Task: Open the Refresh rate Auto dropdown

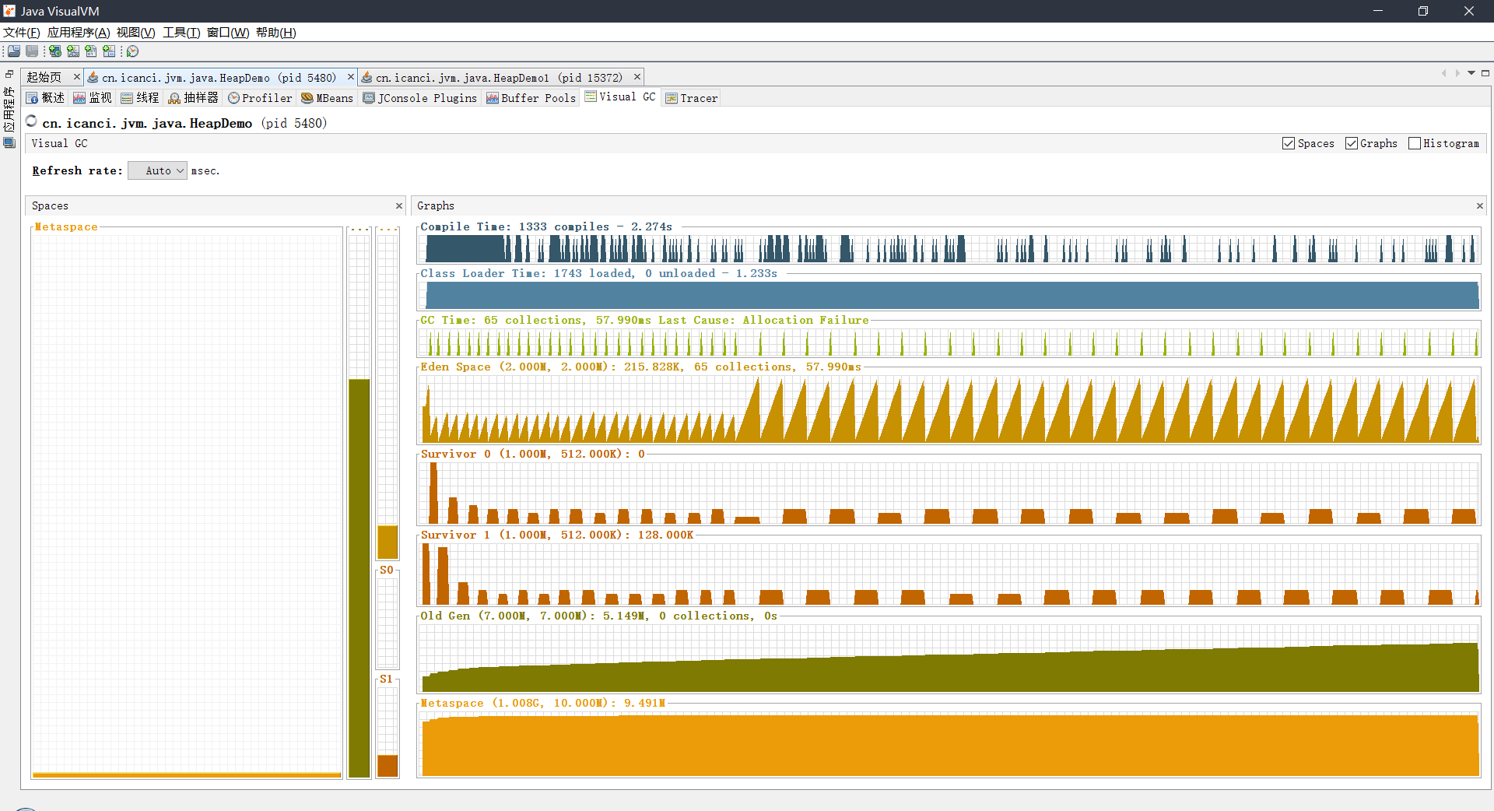Action: (x=157, y=170)
